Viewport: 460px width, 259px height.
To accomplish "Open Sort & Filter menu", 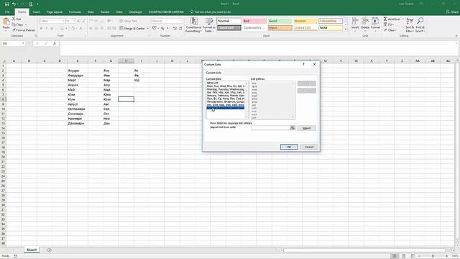I will (x=409, y=25).
